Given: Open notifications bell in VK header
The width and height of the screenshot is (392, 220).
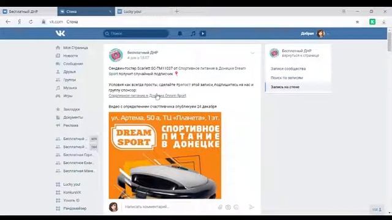Looking at the screenshot, I should [x=179, y=34].
